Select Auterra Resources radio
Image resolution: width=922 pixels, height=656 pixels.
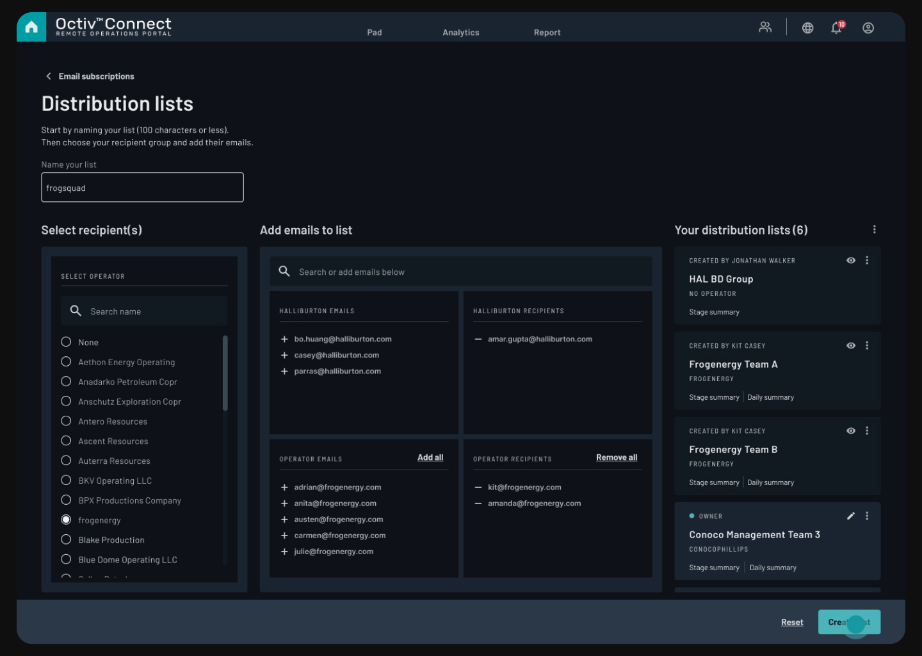point(66,460)
